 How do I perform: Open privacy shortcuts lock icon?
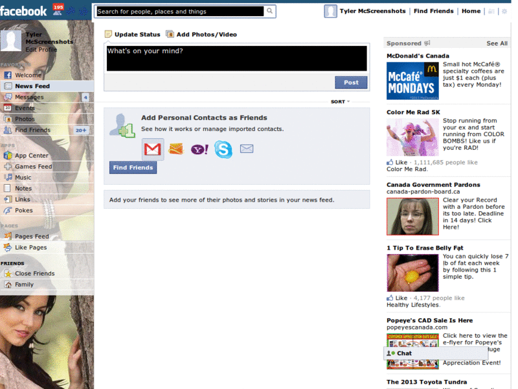point(491,11)
